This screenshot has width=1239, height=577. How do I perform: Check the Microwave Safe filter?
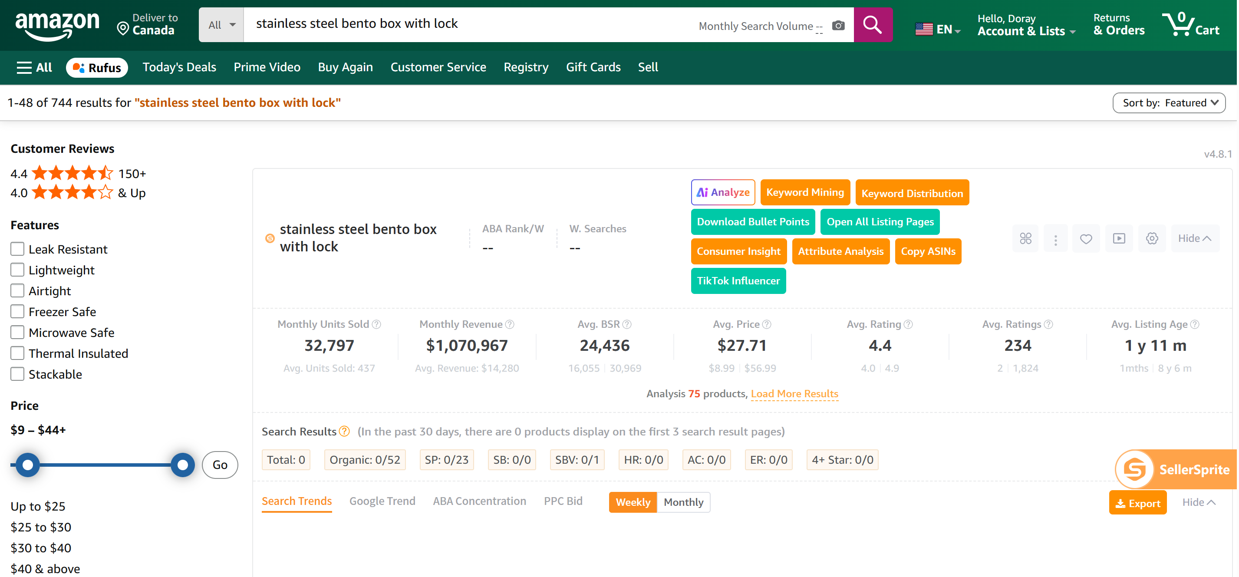tap(17, 332)
